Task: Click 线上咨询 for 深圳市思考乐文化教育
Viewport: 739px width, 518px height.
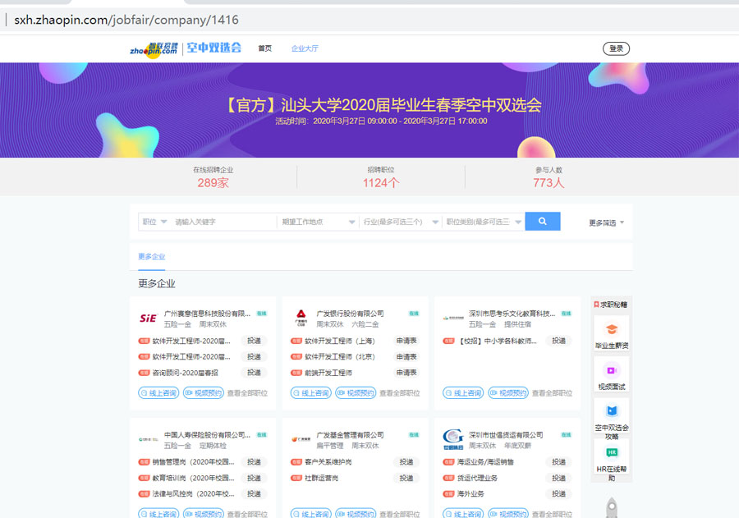Action: [x=463, y=392]
